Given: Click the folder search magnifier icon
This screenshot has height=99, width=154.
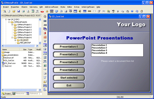Looking at the screenshot, I should pyautogui.click(x=108, y=11).
